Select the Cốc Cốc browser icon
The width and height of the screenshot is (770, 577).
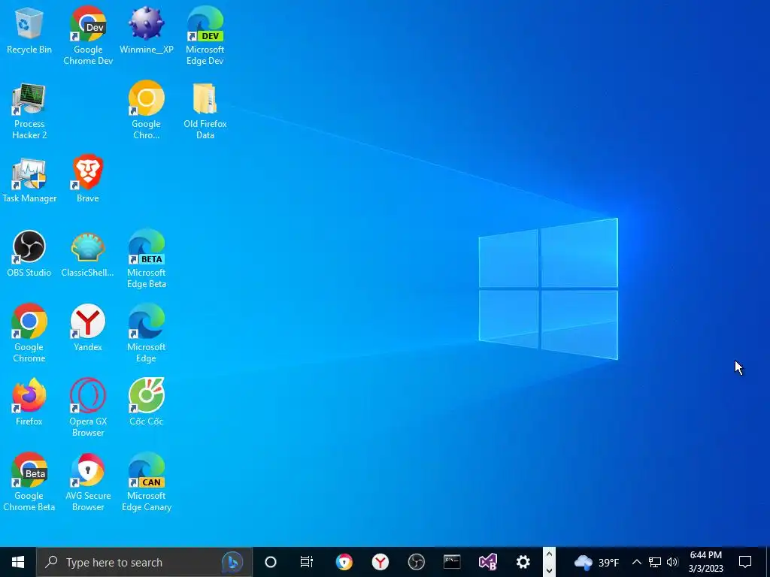pyautogui.click(x=147, y=402)
